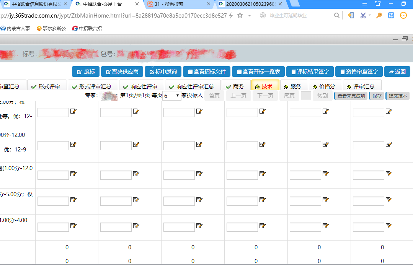
Task: Open the 鄂尔多斯公 bookmark
Action: (x=51, y=29)
